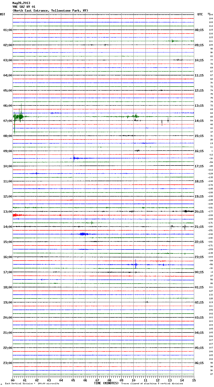This screenshot has width=214, height=387.
Task: Click the 20:15 UTC time label
Action: pos(199,212)
